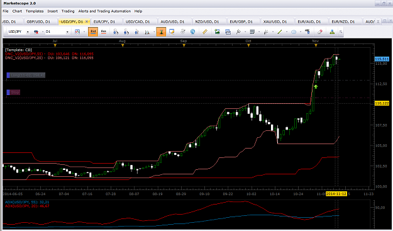Select the fan lines drawing tool

click(x=266, y=32)
